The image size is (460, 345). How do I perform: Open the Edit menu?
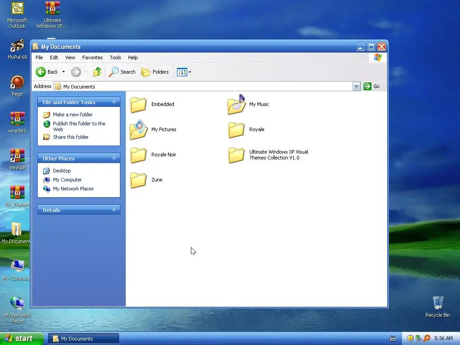pos(54,57)
